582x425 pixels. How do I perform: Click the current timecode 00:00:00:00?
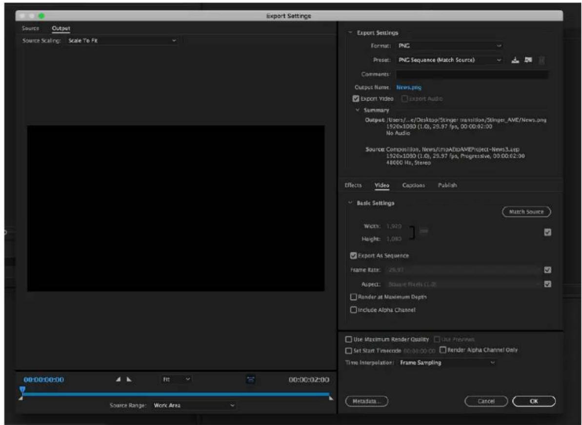pyautogui.click(x=44, y=380)
